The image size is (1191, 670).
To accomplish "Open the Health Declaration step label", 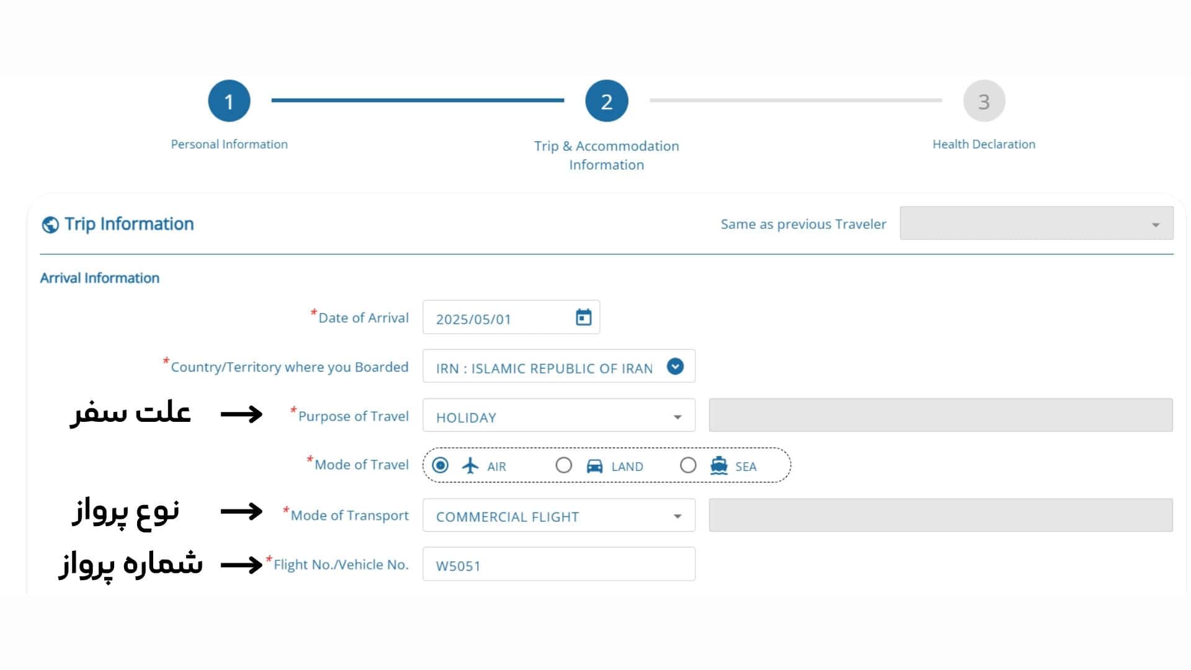I will pos(984,144).
